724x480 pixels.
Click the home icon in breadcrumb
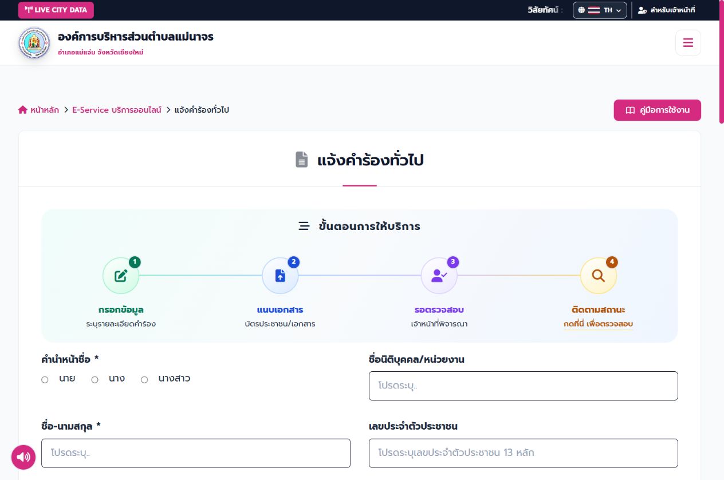pos(23,110)
